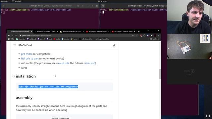This screenshot has width=212, height=119.
Task: Open the channel bookmark
Action: coord(41,39)
